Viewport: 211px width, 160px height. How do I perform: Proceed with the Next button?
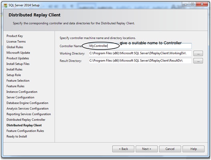[x=147, y=149]
